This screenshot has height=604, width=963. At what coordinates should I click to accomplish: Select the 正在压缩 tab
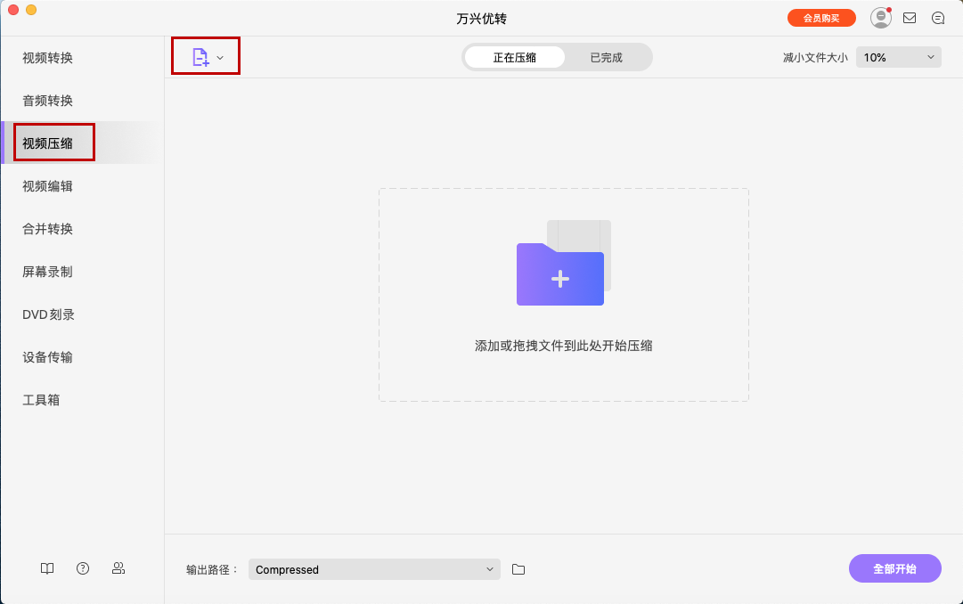514,56
